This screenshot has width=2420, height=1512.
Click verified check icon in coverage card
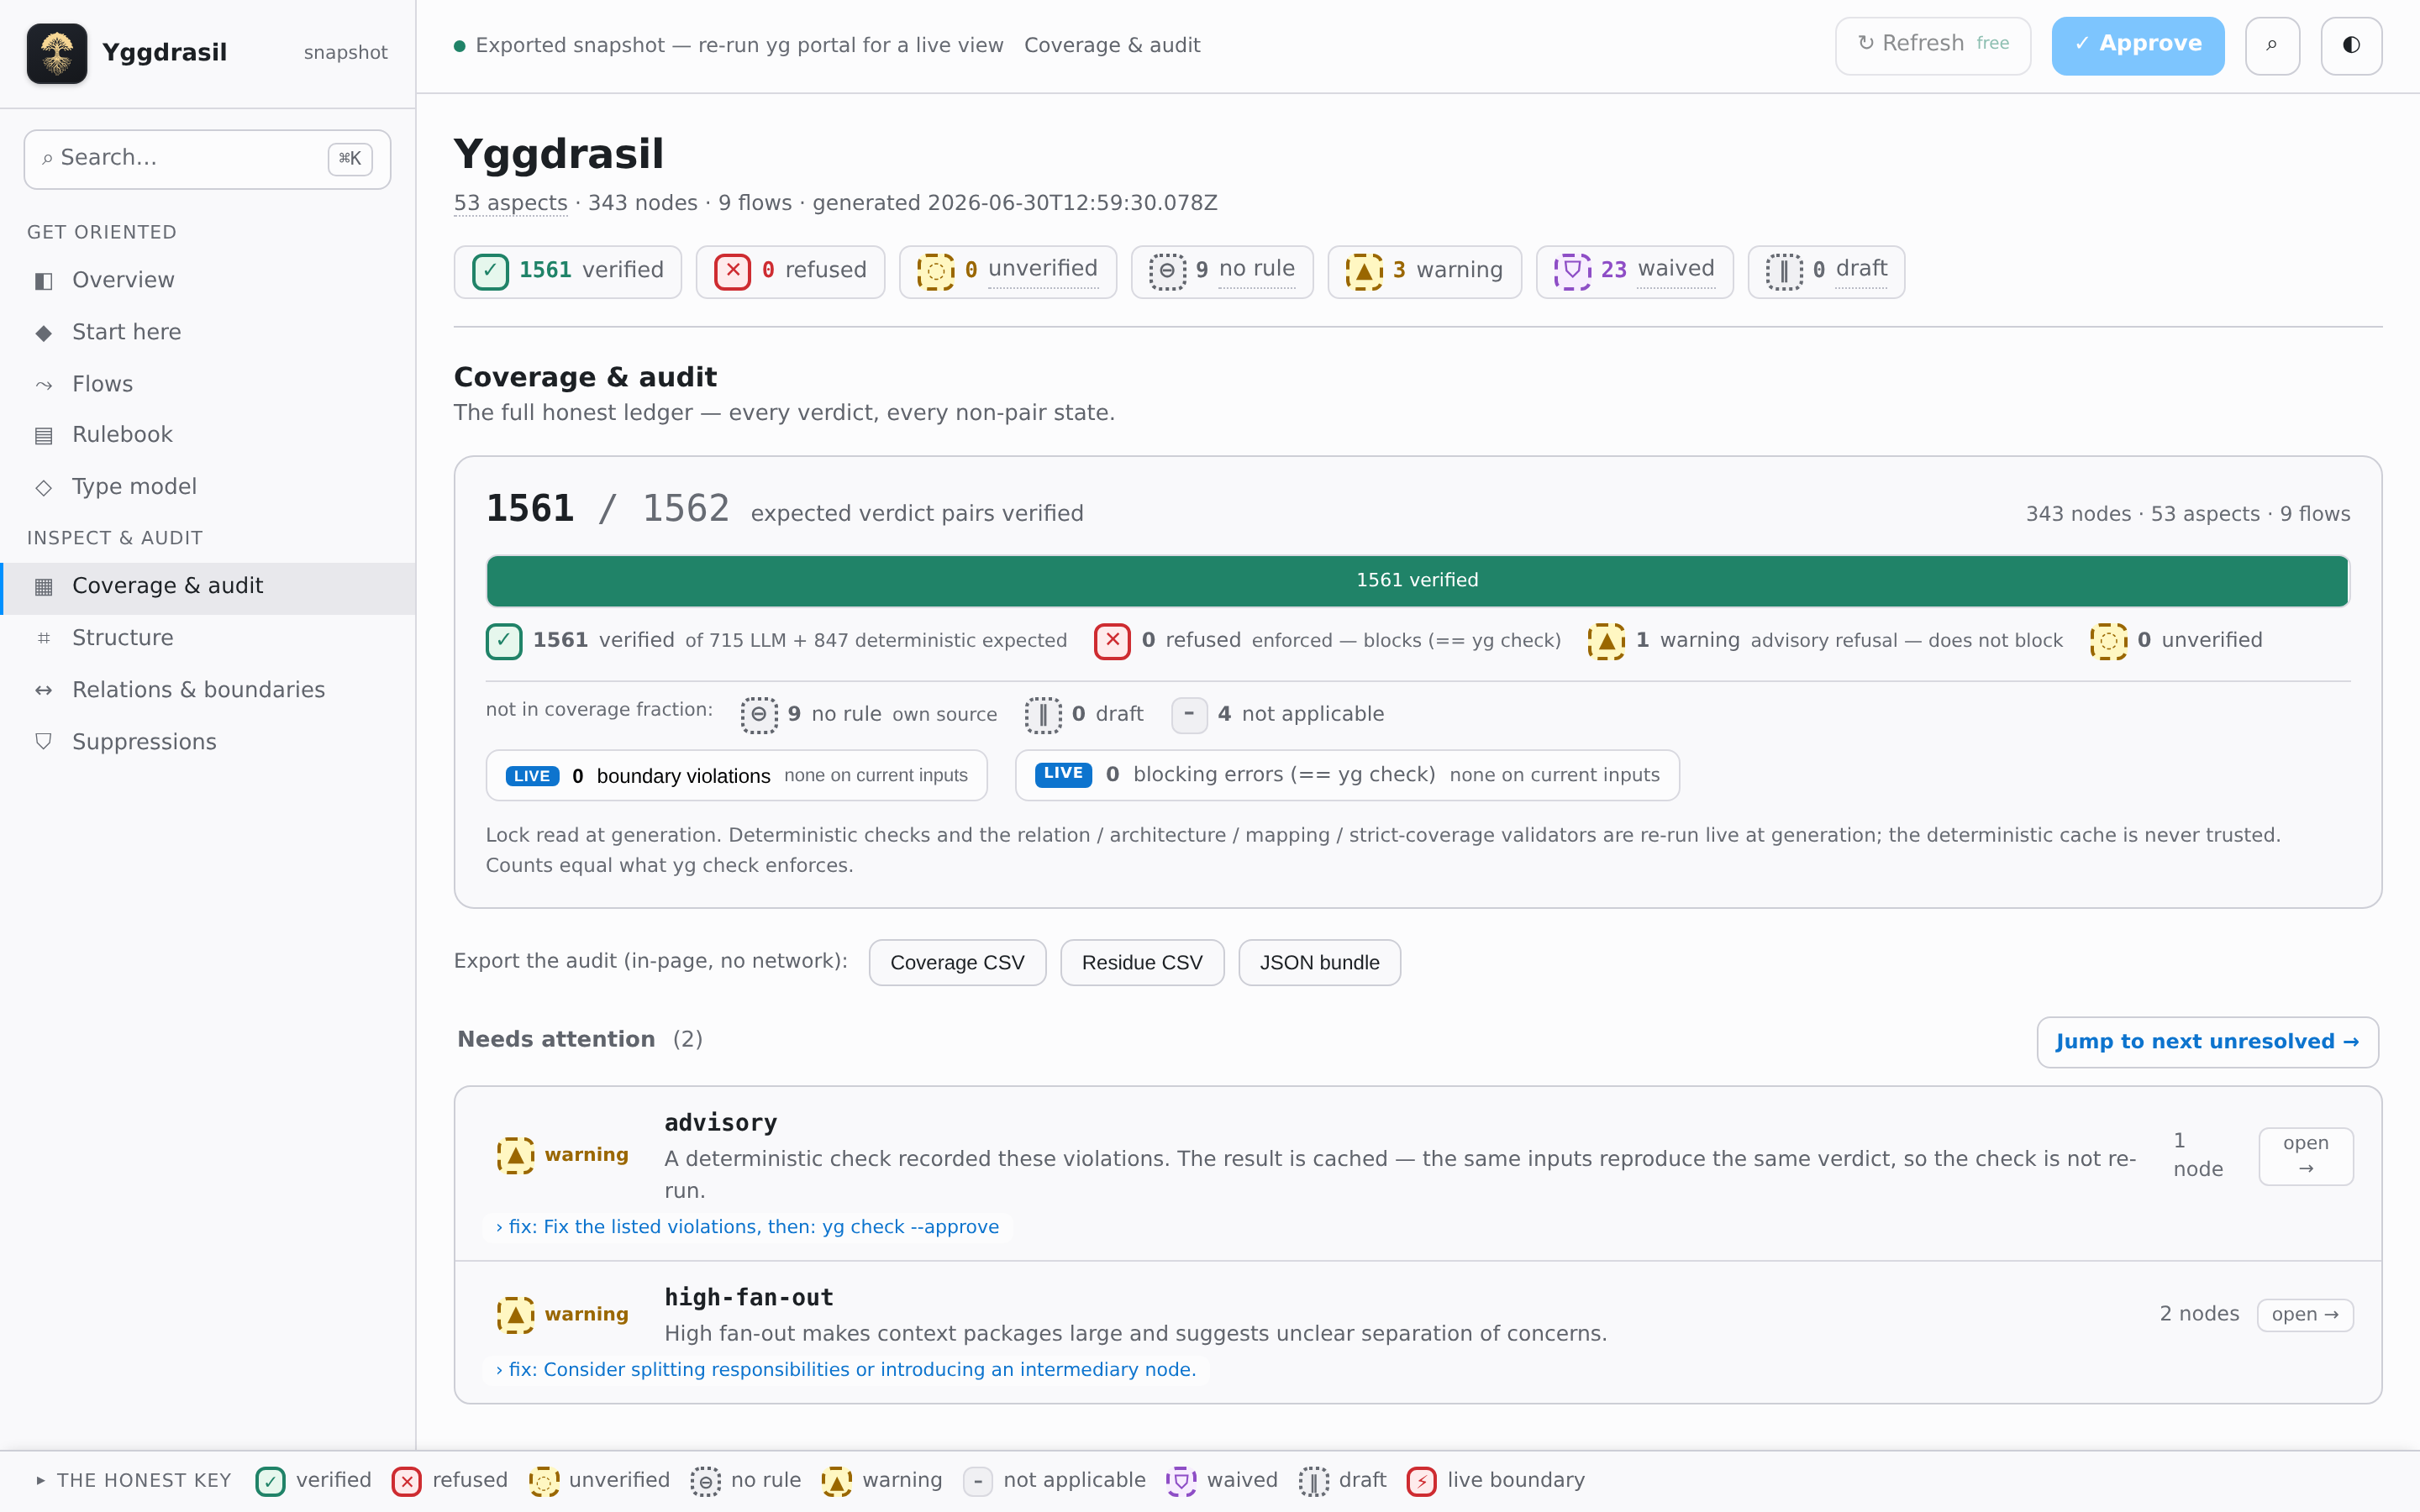click(504, 641)
